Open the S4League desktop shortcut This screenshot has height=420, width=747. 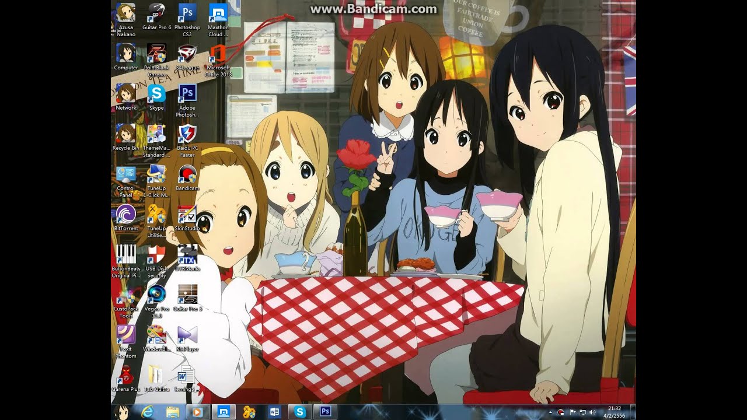(x=187, y=57)
